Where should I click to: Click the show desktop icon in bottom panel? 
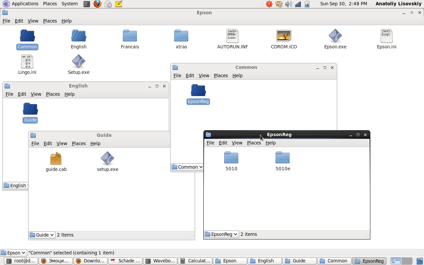(420, 261)
